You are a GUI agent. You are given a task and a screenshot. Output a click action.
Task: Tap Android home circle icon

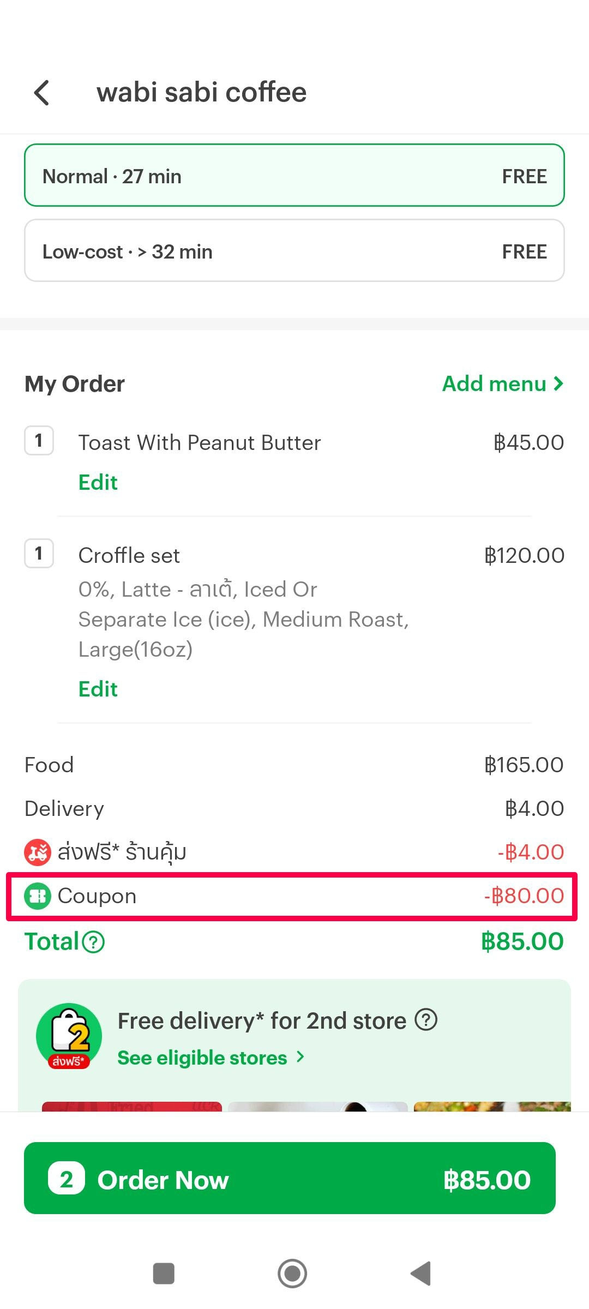(292, 1274)
